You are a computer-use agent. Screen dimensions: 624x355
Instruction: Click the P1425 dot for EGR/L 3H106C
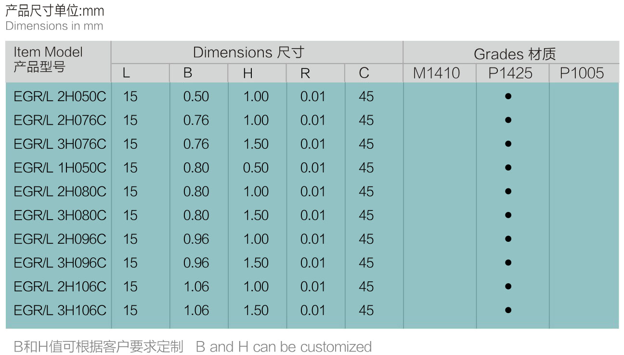[508, 310]
